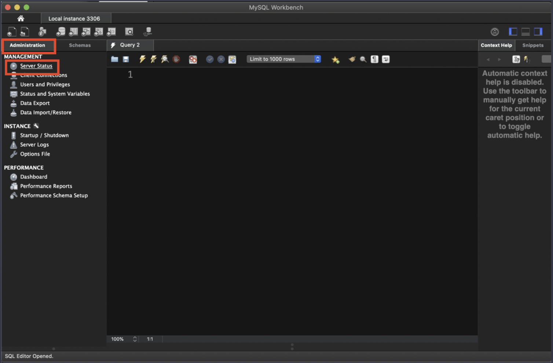Open Limit to 1000 rows dropdown
The image size is (553, 363).
pos(284,59)
